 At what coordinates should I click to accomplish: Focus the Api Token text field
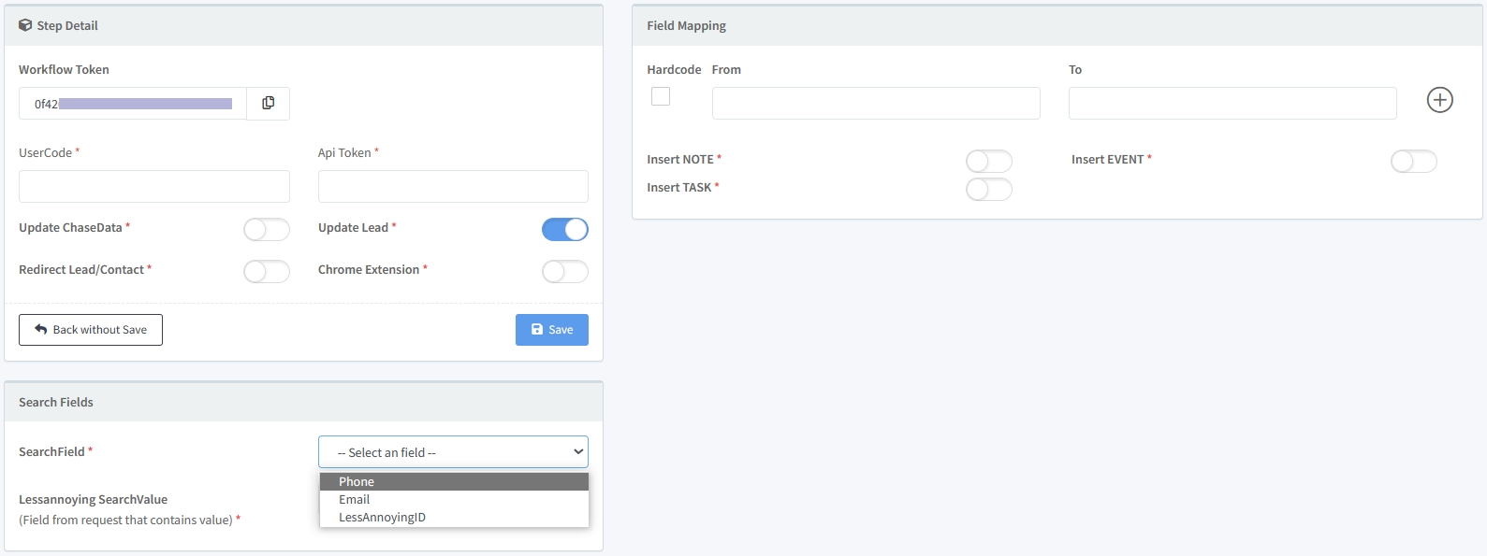(x=453, y=187)
